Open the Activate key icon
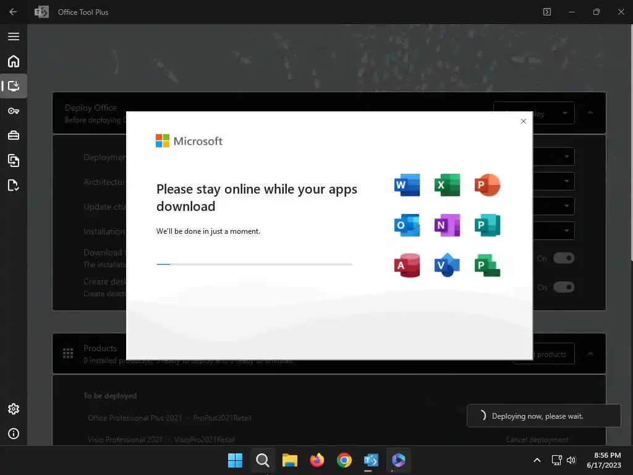The width and height of the screenshot is (633, 475). tap(14, 111)
